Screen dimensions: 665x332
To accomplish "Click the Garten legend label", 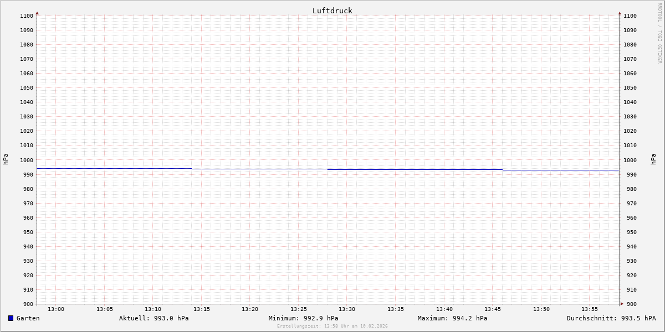I will coord(28,318).
